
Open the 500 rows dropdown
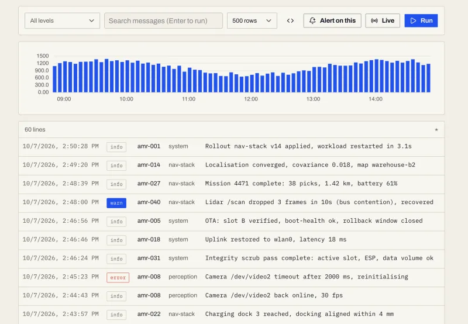coord(252,20)
